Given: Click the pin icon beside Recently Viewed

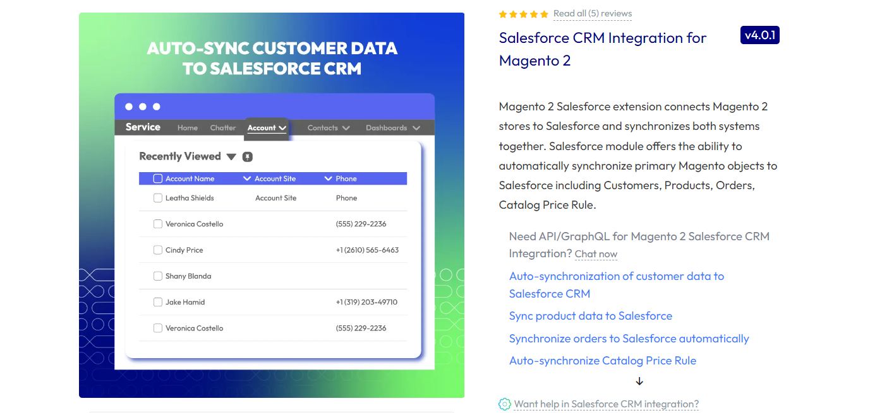Looking at the screenshot, I should 247,156.
